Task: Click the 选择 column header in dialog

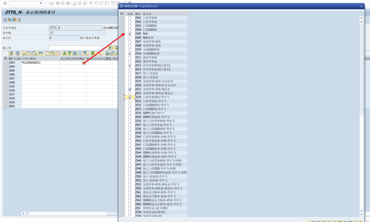Action: (130, 14)
